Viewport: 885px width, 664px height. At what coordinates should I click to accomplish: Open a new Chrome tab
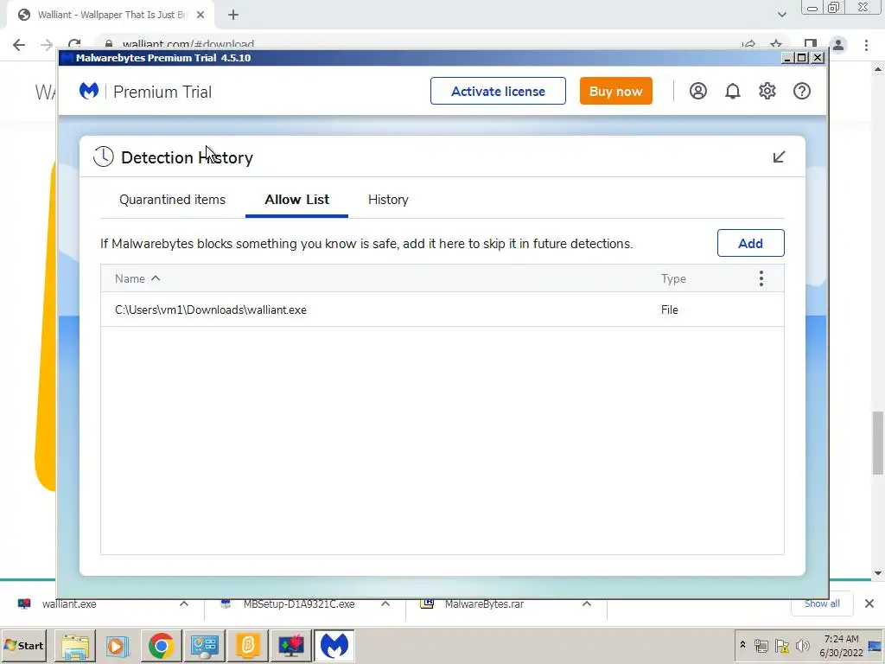click(x=233, y=15)
